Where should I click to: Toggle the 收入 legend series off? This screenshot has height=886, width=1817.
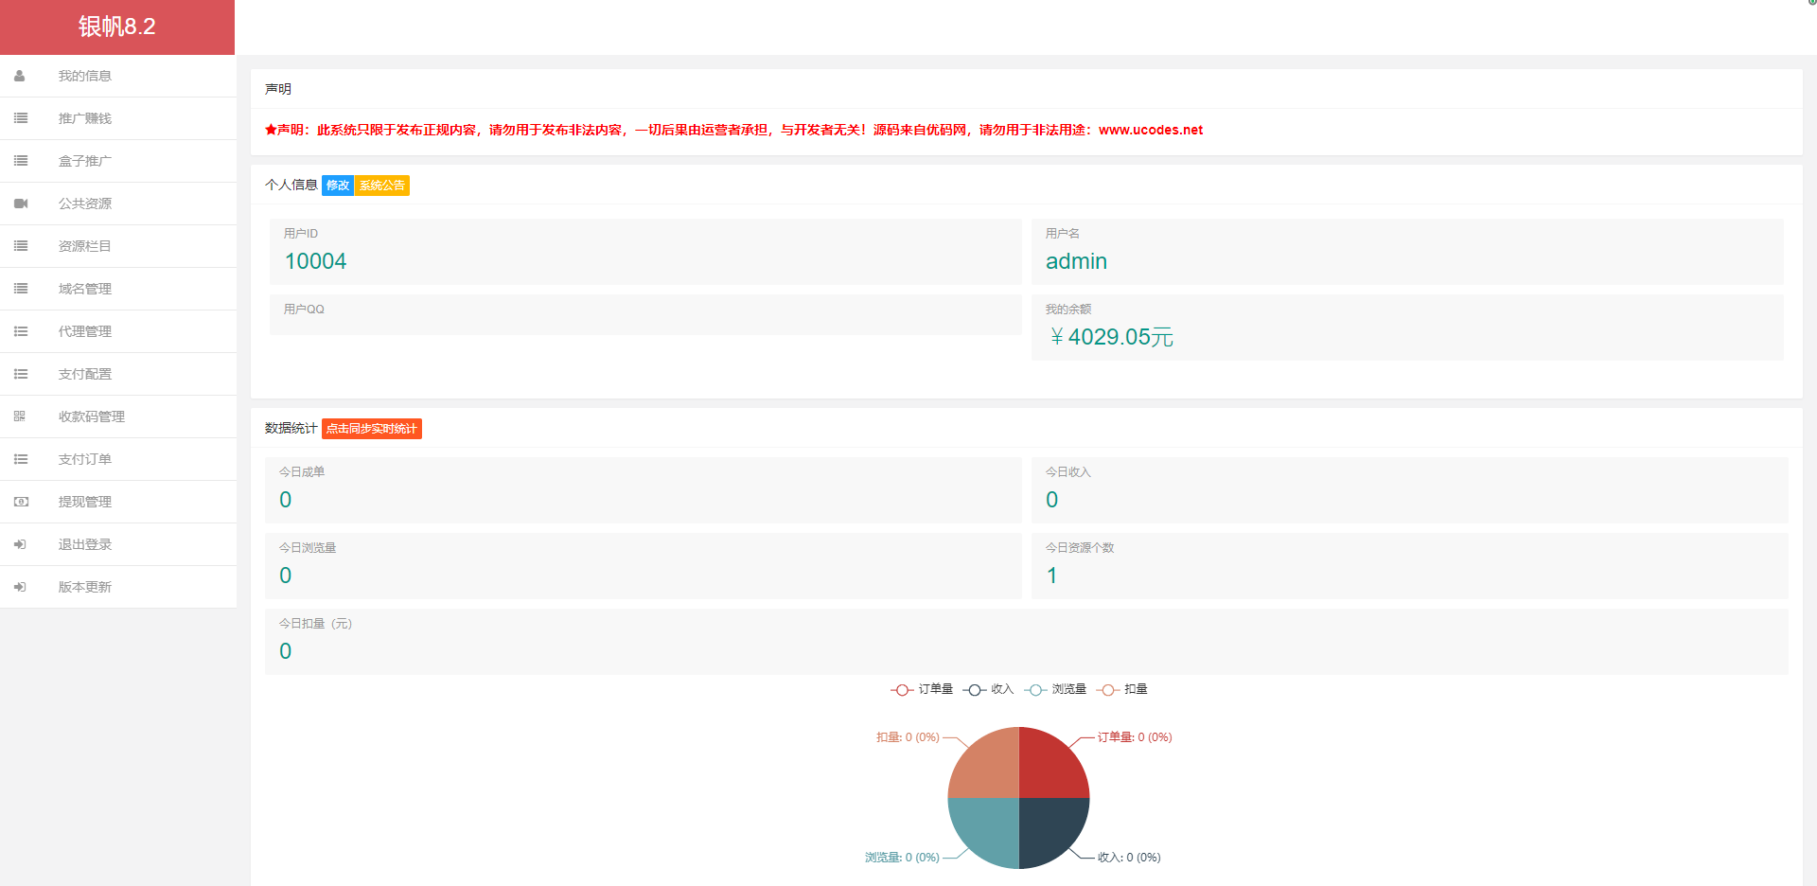[988, 689]
